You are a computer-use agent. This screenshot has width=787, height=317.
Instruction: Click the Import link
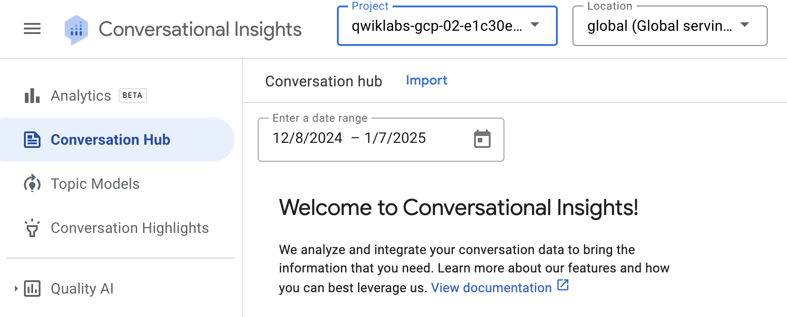click(427, 80)
